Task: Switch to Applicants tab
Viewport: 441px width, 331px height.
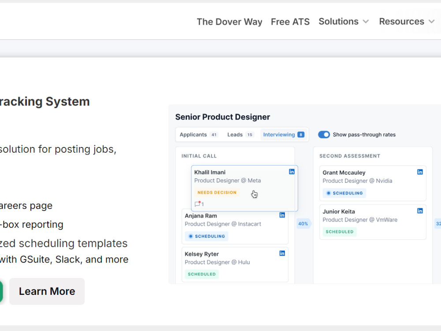Action: pos(198,135)
